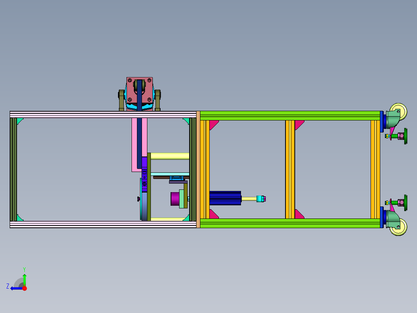Select the top green horizontal profile

point(290,115)
